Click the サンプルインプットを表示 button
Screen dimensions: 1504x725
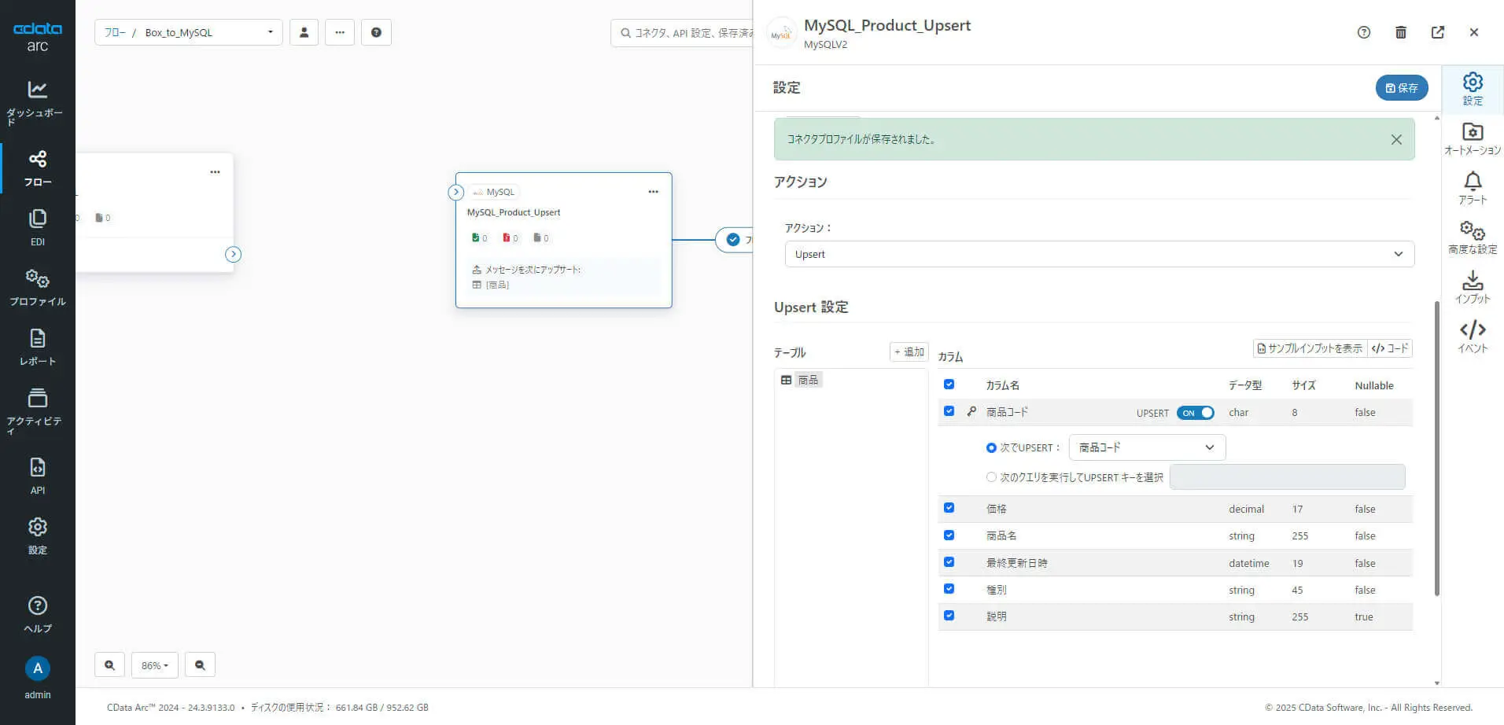(1310, 348)
